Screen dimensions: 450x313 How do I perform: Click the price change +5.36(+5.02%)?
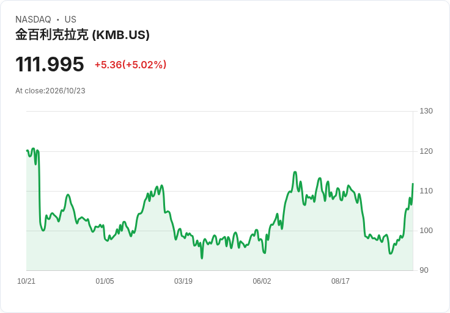click(131, 65)
